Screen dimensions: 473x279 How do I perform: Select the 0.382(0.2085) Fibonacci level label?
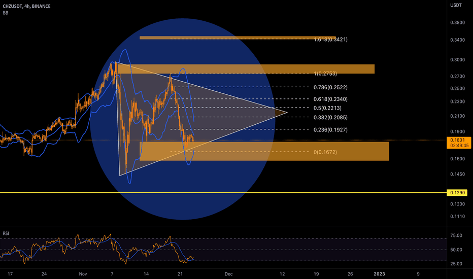click(x=330, y=117)
